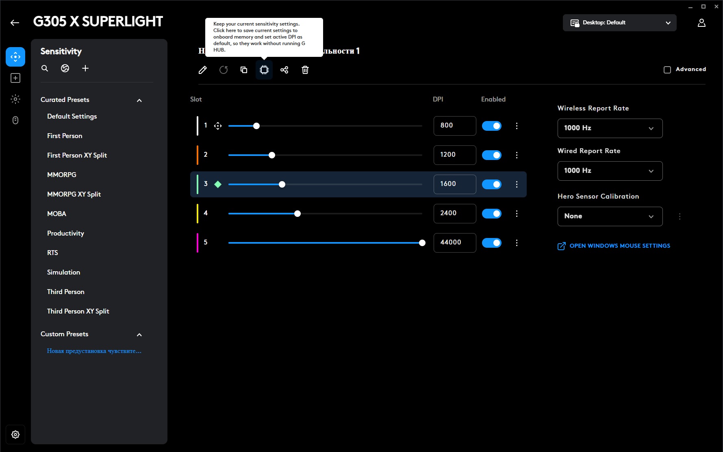This screenshot has height=452, width=723.
Task: Select the Productivity preset
Action: pyautogui.click(x=65, y=234)
